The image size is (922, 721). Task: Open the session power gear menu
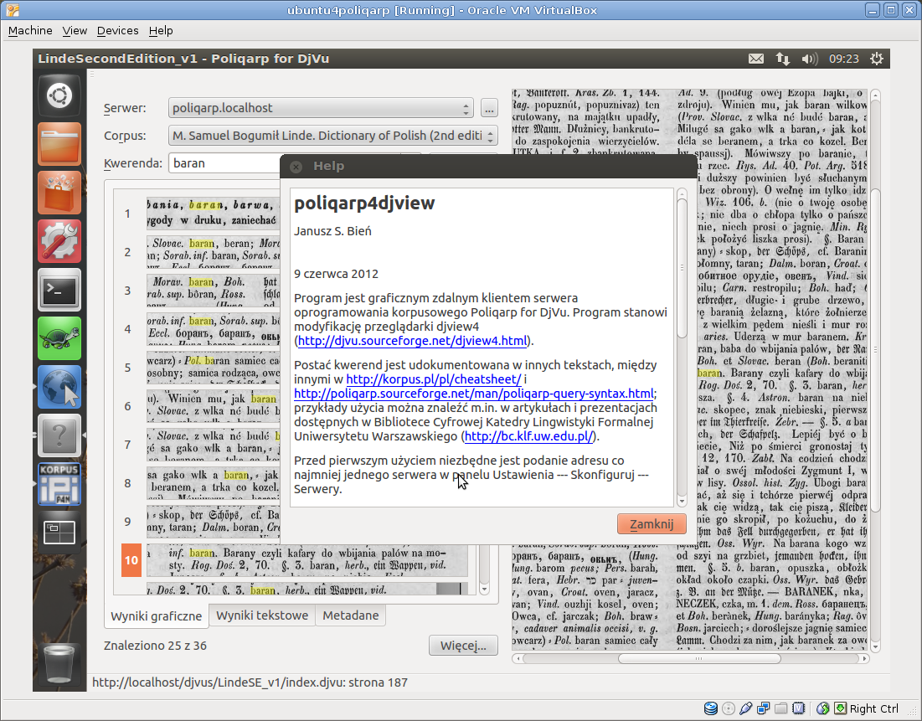pos(876,59)
